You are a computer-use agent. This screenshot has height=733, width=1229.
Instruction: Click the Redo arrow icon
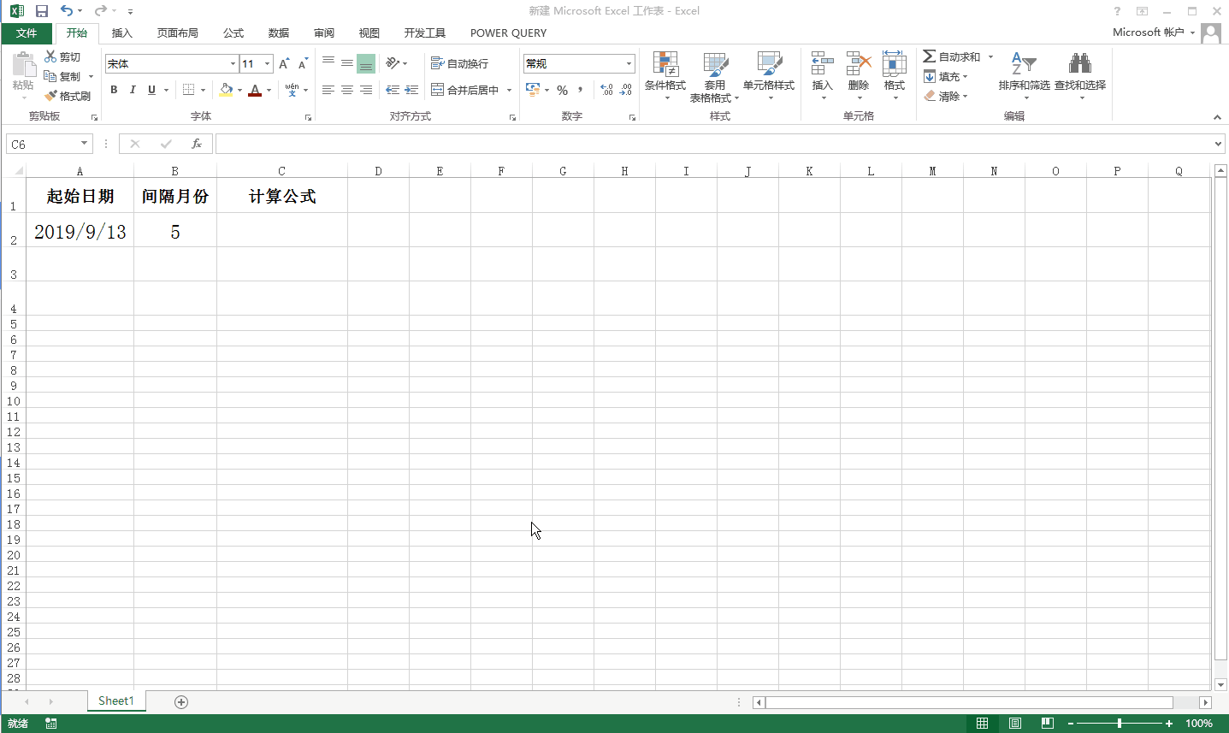(x=100, y=11)
